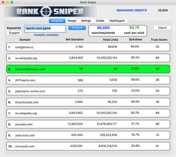Open the Help/Support tab
Image resolution: width=176 pixels, height=157 pixels.
[x=117, y=21]
